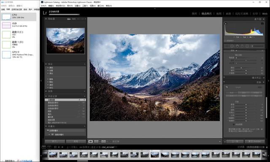Add snapshot with the Snapshots plus icon
Screen dimensions: 270x162
(x=84, y=91)
